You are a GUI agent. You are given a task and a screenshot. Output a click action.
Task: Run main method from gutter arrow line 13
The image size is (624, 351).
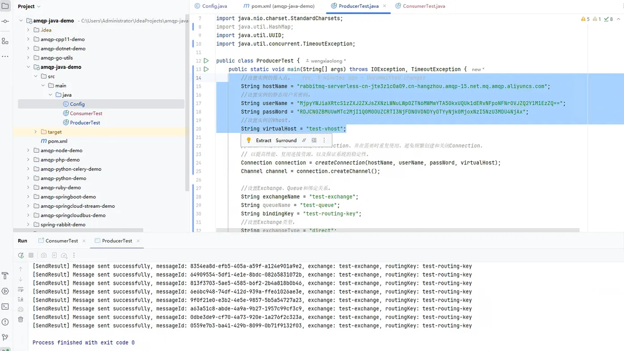(x=206, y=69)
